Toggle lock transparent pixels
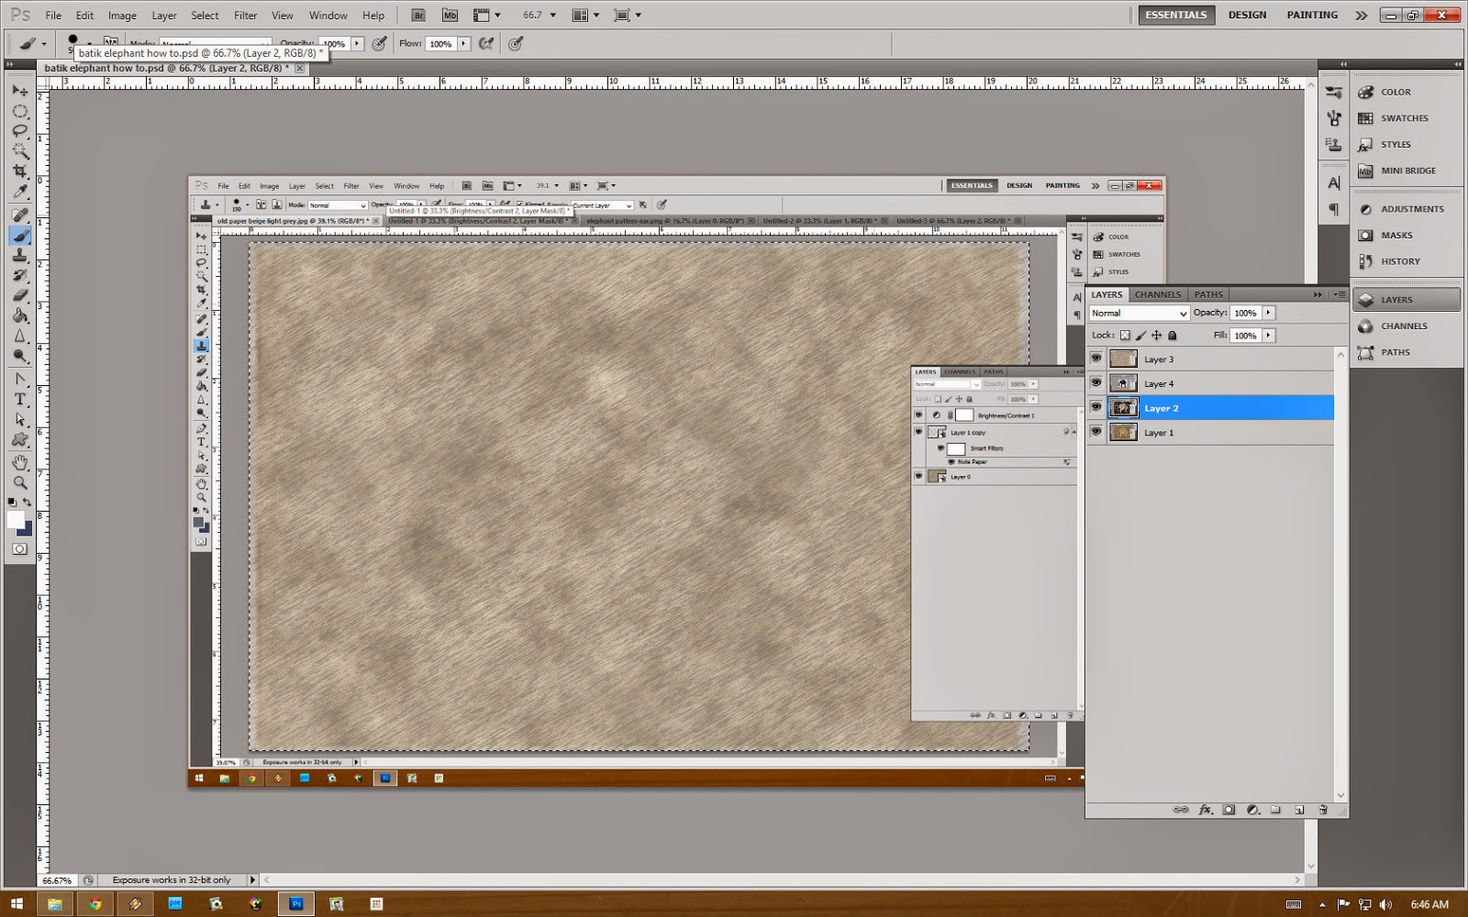The width and height of the screenshot is (1468, 917). (x=1125, y=336)
